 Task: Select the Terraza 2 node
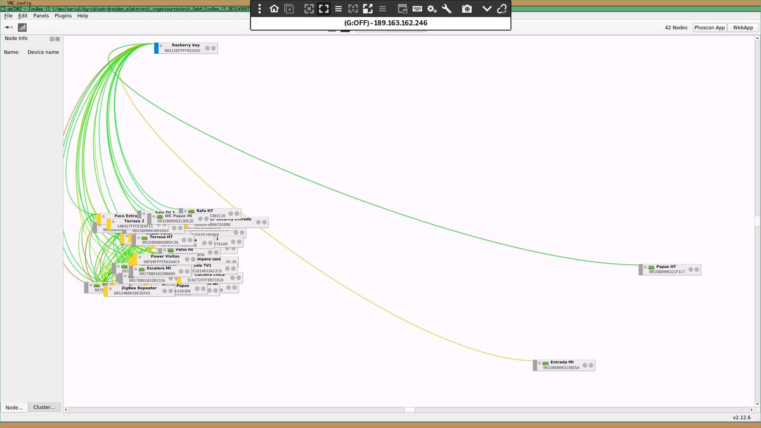pyautogui.click(x=137, y=224)
